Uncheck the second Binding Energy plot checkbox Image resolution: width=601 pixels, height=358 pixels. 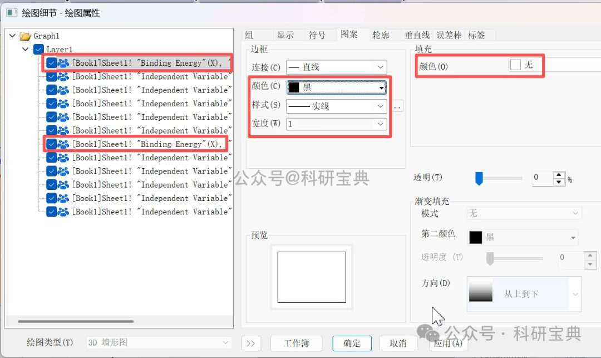click(51, 144)
